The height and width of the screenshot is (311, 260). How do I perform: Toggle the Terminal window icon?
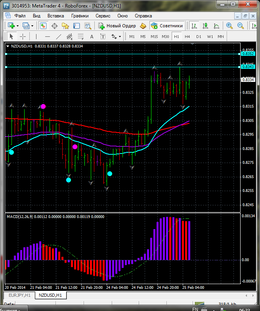click(76, 26)
